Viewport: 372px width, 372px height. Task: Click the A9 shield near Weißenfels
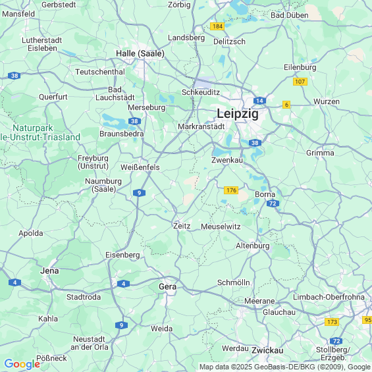click(x=140, y=193)
